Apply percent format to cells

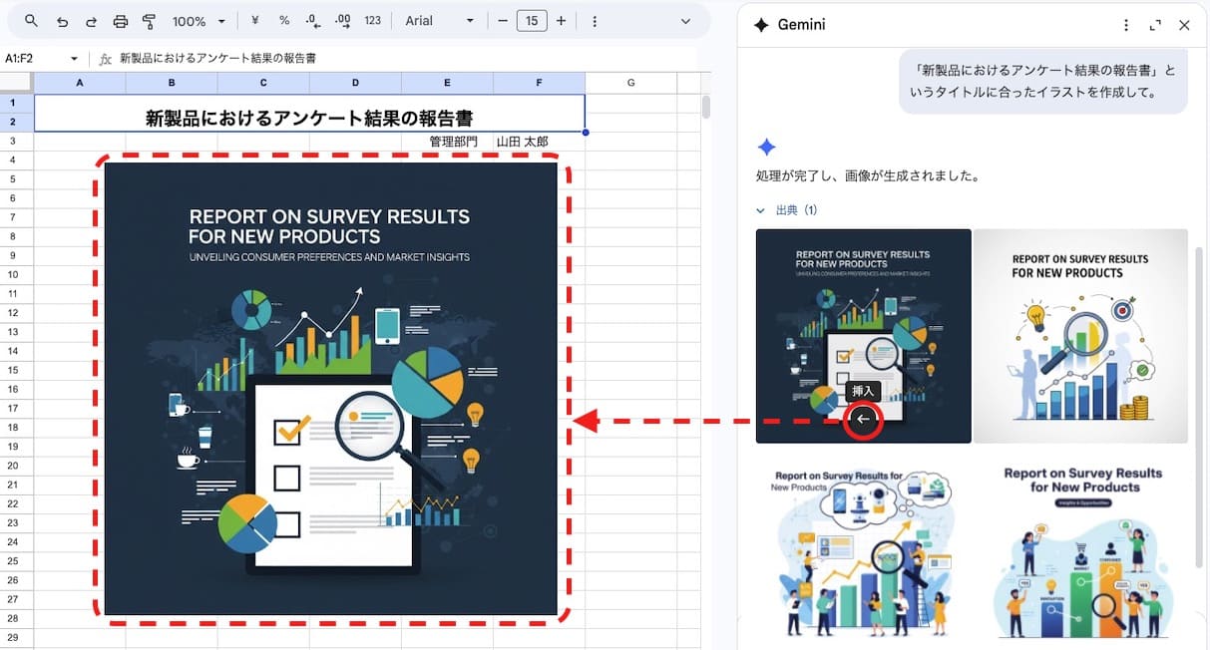(x=284, y=21)
